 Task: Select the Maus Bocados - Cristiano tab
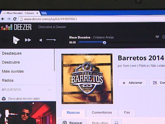click(20, 13)
